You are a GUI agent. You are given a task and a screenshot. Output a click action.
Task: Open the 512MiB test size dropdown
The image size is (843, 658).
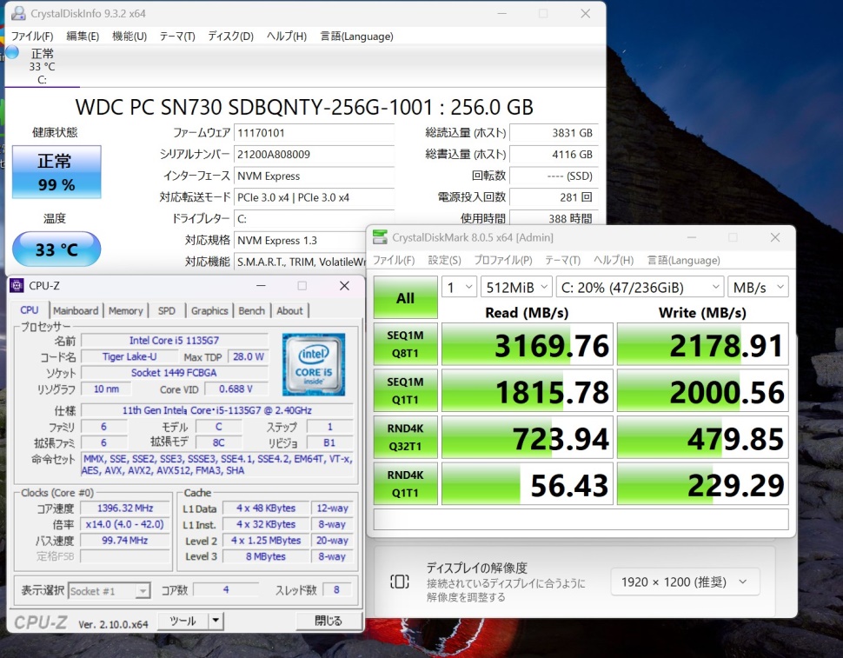[x=516, y=287]
